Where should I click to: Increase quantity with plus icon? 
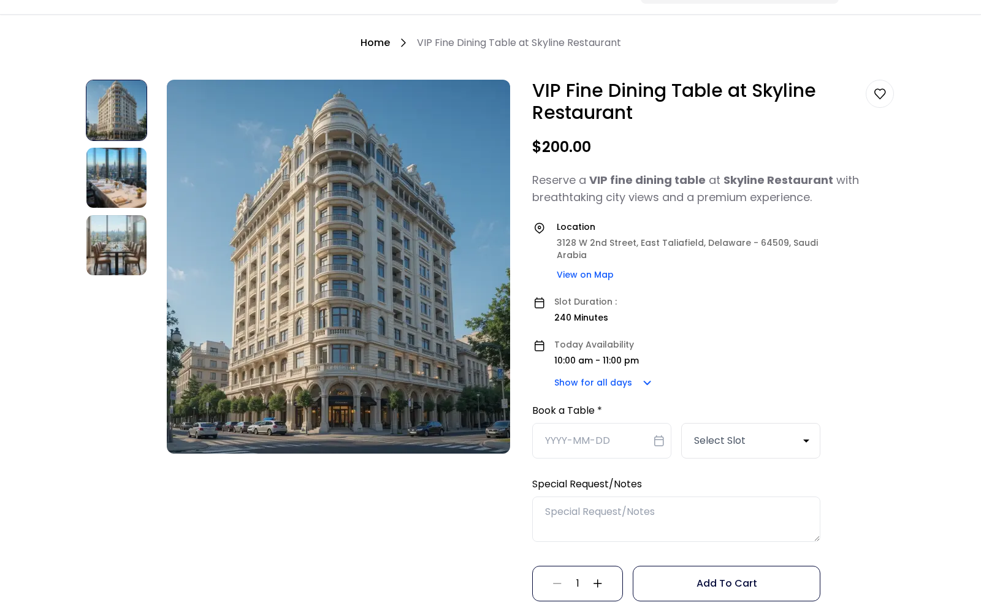click(x=598, y=584)
